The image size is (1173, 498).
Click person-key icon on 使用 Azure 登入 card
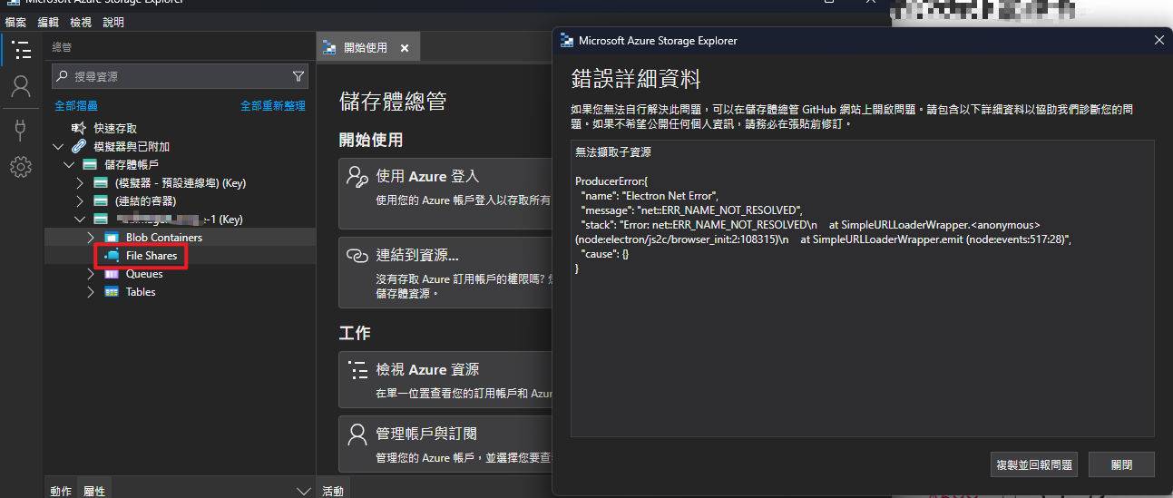(357, 176)
